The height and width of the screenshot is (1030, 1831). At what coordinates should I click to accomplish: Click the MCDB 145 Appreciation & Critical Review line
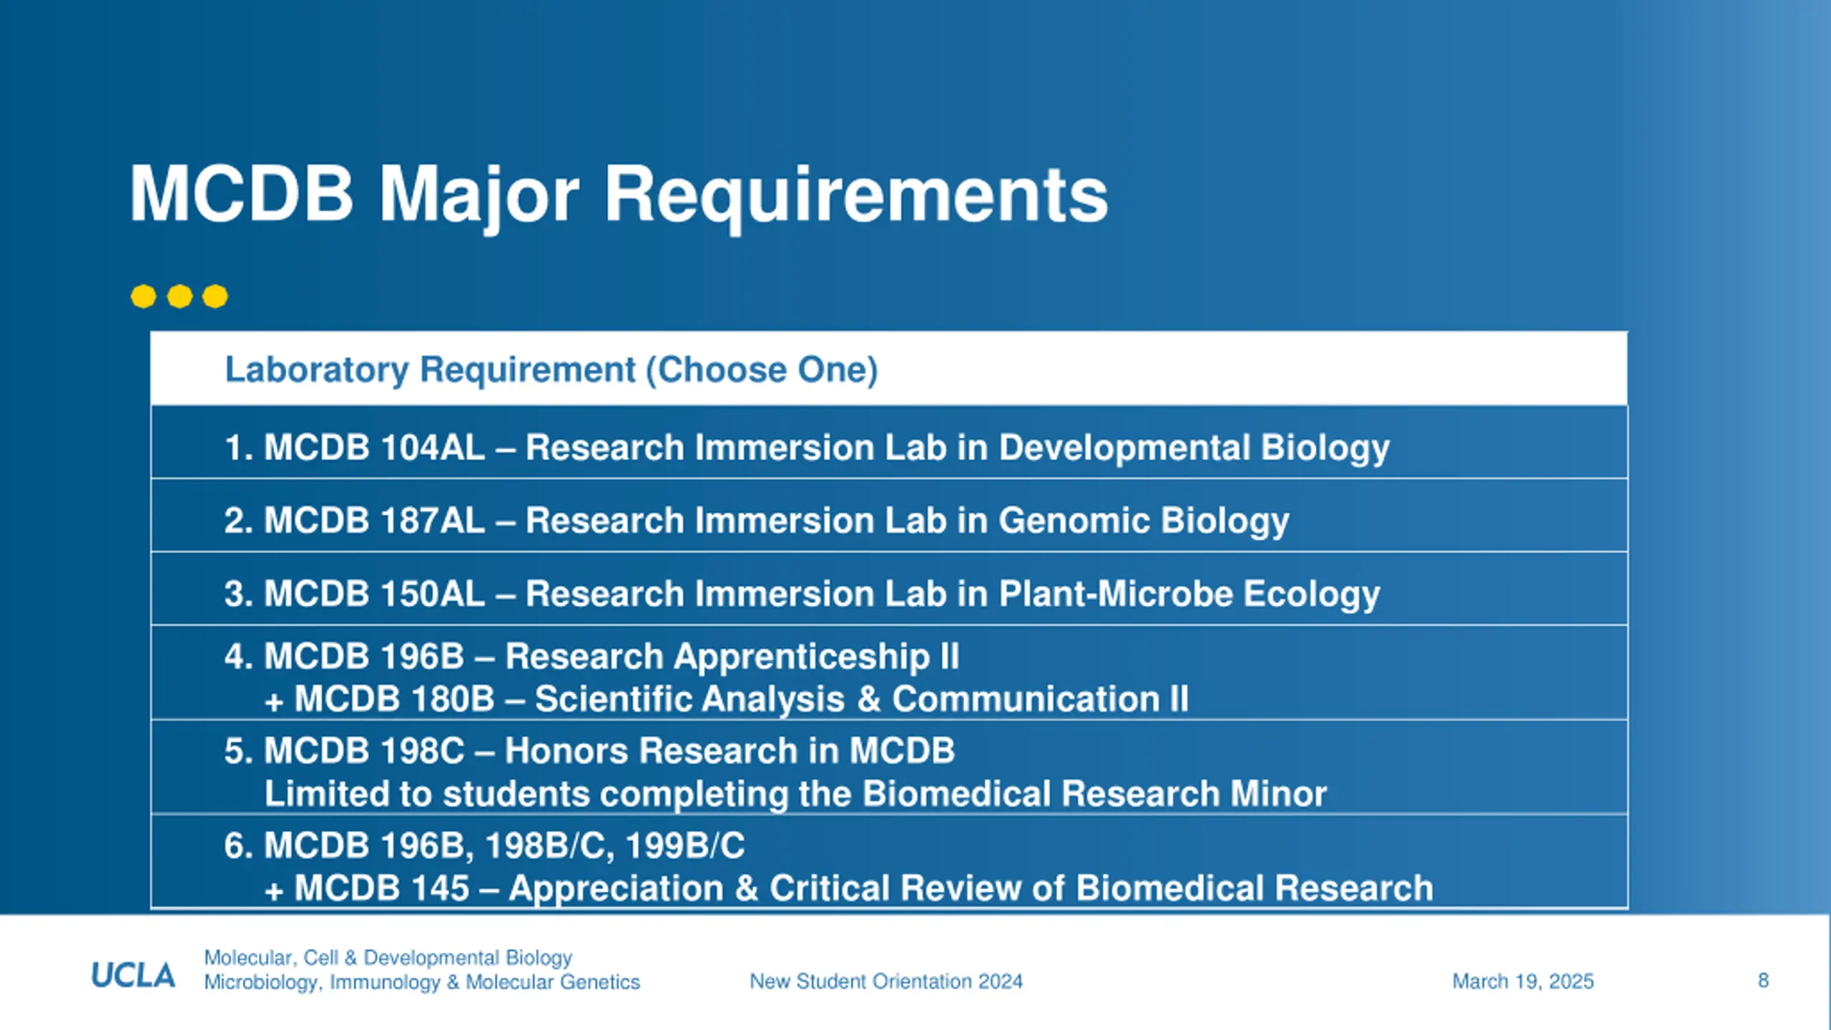pos(849,889)
